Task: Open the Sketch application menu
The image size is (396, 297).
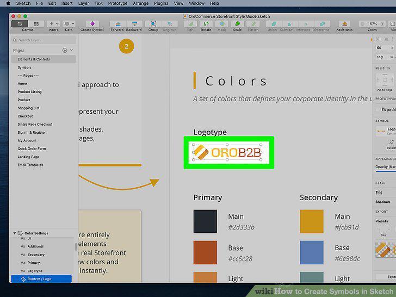Action: click(x=23, y=3)
